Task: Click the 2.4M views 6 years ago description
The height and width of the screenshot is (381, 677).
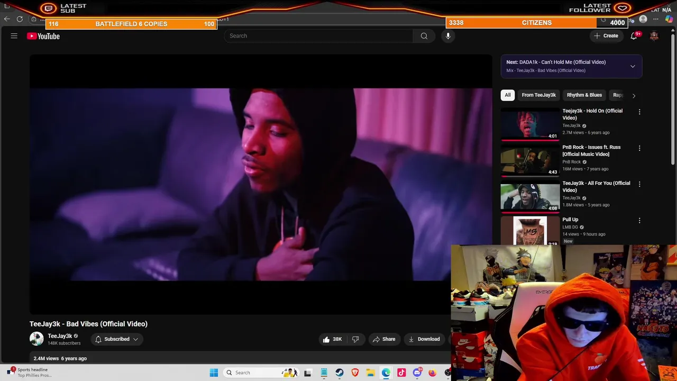Action: 60,359
